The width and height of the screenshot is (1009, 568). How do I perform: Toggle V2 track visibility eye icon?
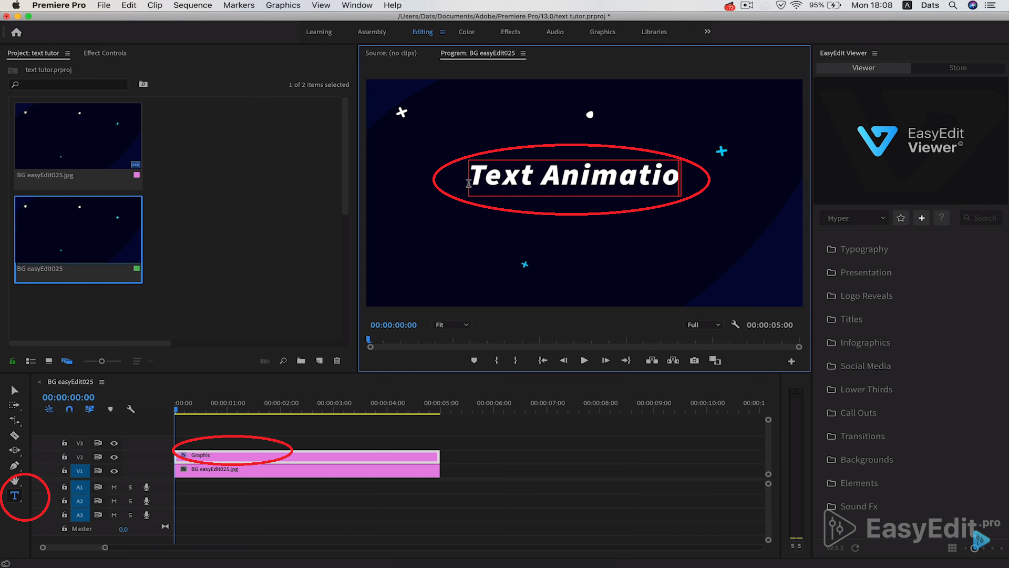pyautogui.click(x=114, y=457)
